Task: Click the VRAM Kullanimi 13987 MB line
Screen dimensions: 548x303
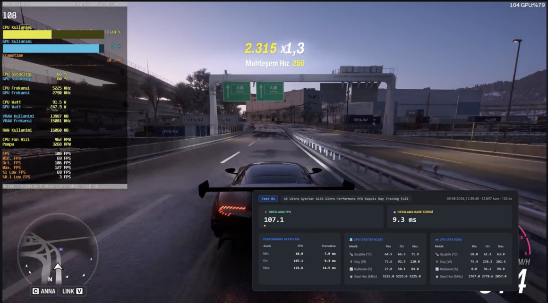Action: click(x=35, y=116)
